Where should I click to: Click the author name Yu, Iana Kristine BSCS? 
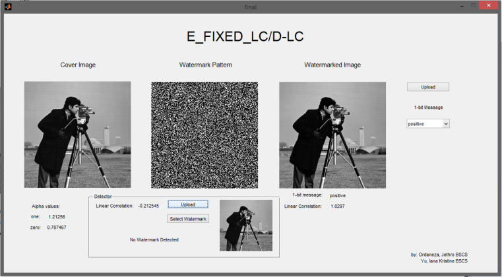pyautogui.click(x=444, y=261)
